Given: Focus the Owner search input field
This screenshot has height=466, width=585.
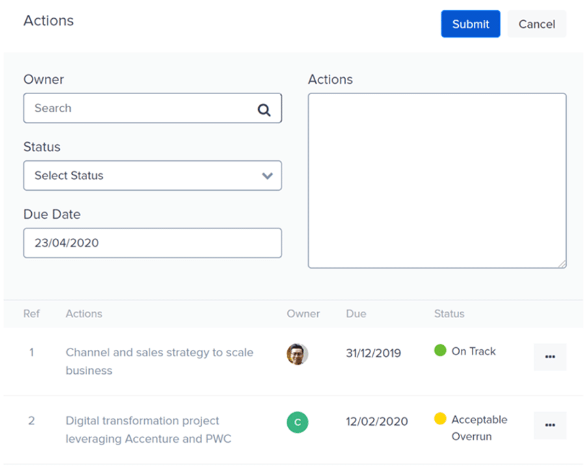Looking at the screenshot, I should (153, 108).
